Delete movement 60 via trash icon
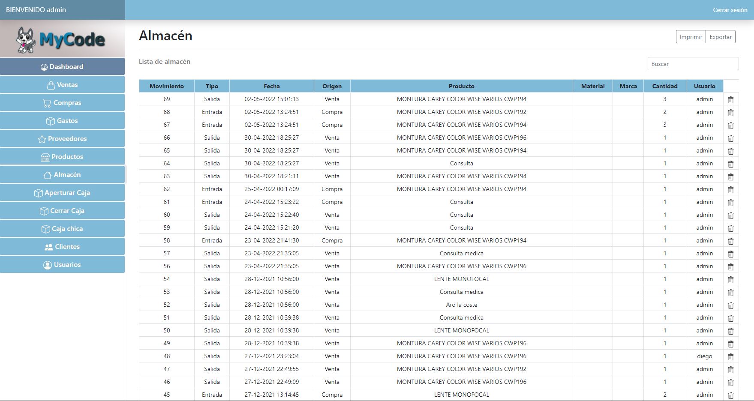Image resolution: width=754 pixels, height=401 pixels. [x=731, y=215]
